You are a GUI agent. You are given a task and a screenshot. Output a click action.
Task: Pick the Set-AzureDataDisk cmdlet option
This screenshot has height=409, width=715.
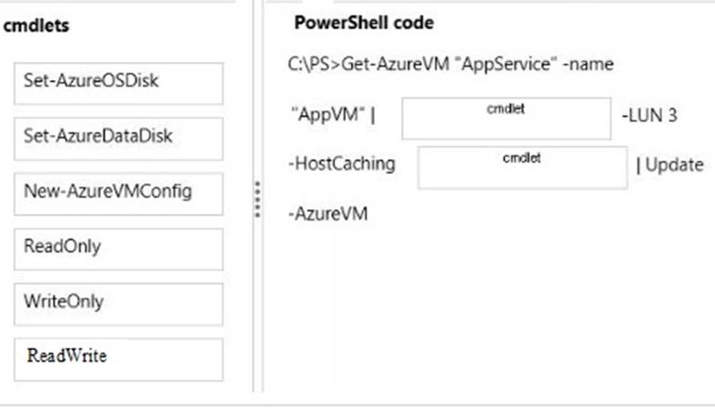coord(119,138)
